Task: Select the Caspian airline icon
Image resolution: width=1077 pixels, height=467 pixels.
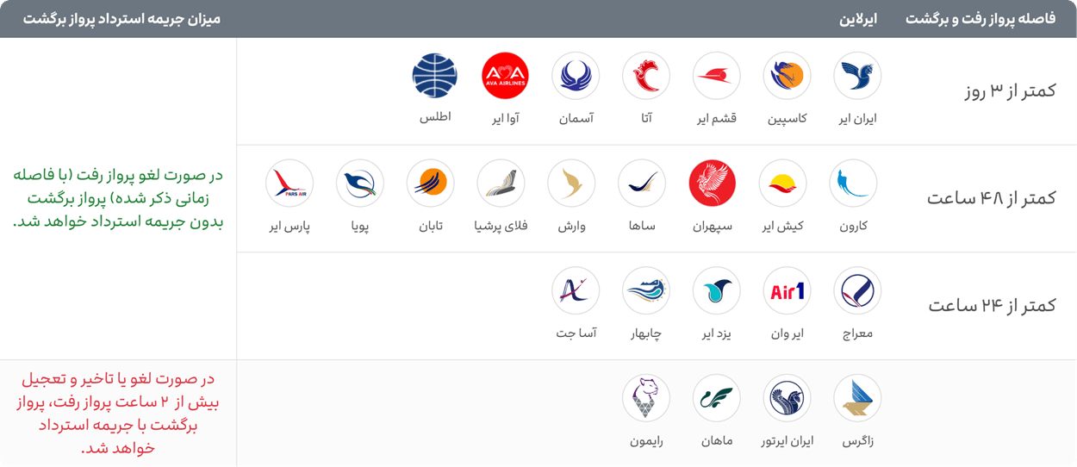Action: click(787, 76)
